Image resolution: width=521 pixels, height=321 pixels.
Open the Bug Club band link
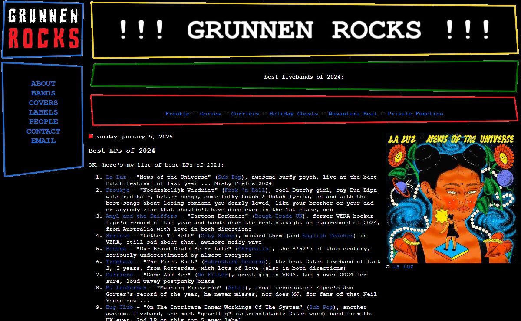tap(119, 307)
